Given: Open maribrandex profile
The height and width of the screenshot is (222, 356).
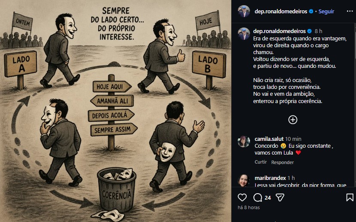Looking at the screenshot, I should [270, 178].
